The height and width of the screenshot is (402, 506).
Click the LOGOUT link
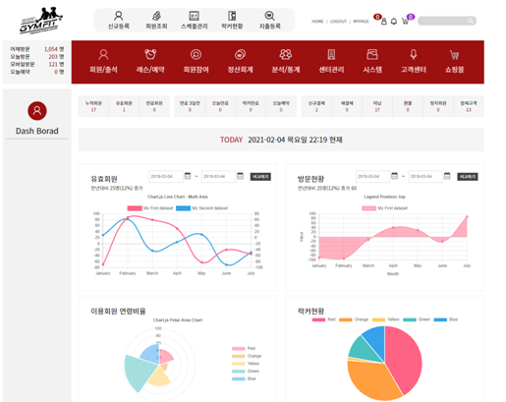tap(338, 22)
